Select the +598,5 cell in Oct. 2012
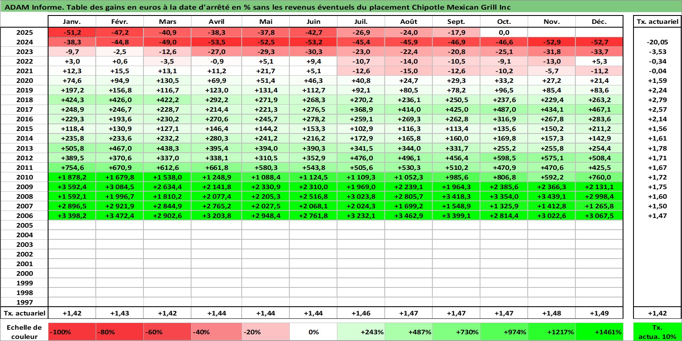682x341 pixels. tap(504, 158)
